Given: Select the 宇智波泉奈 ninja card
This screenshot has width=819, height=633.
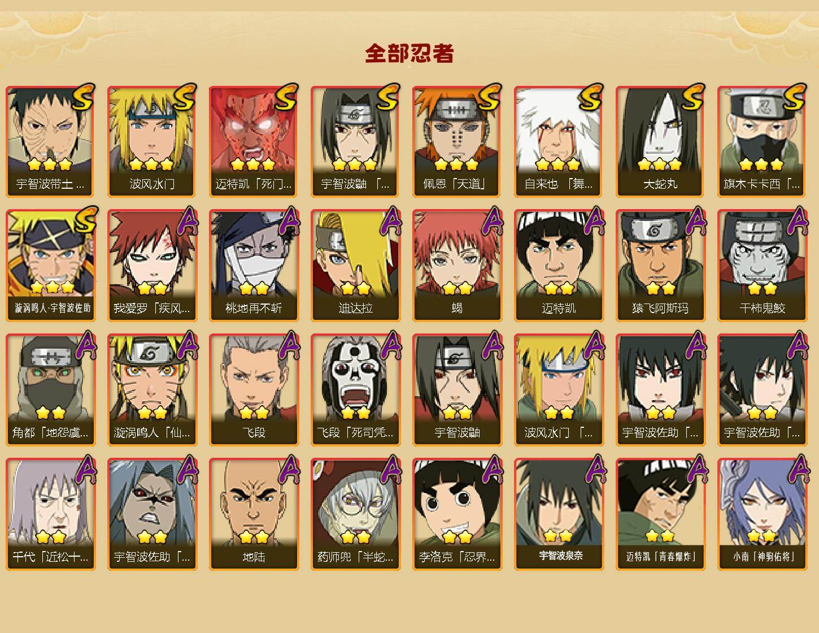Looking at the screenshot, I should click(559, 514).
